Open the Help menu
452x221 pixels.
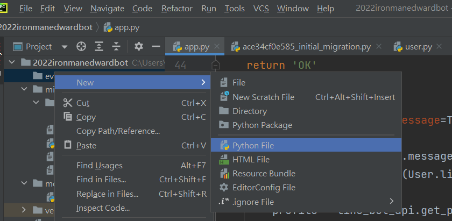[326, 9]
